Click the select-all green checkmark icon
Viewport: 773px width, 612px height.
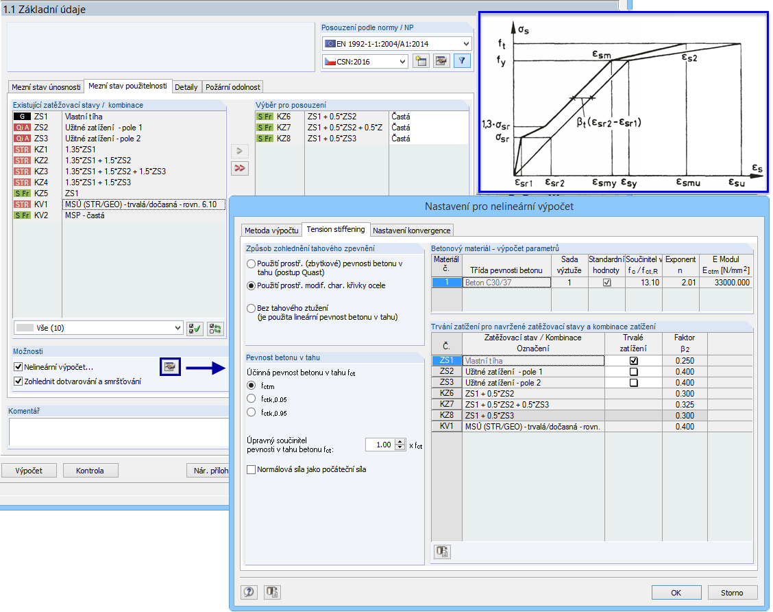click(195, 329)
